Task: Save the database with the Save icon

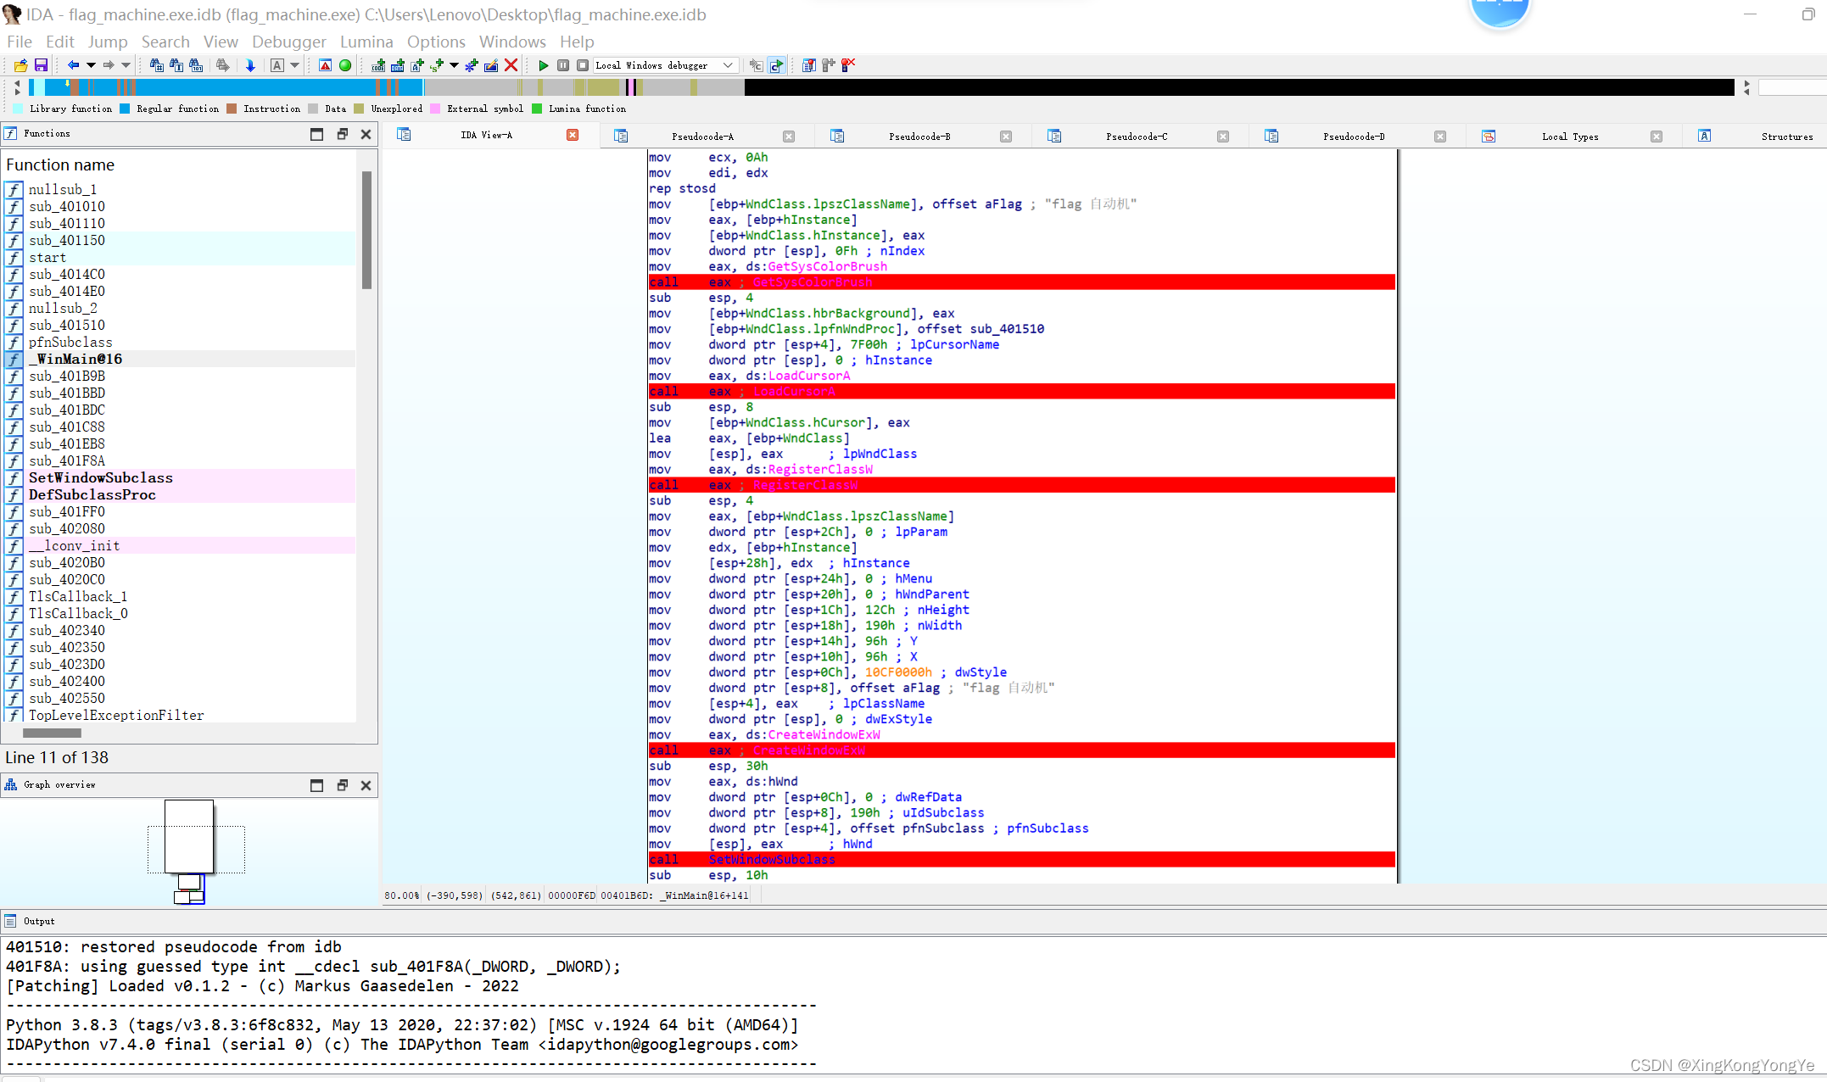Action: 40,65
